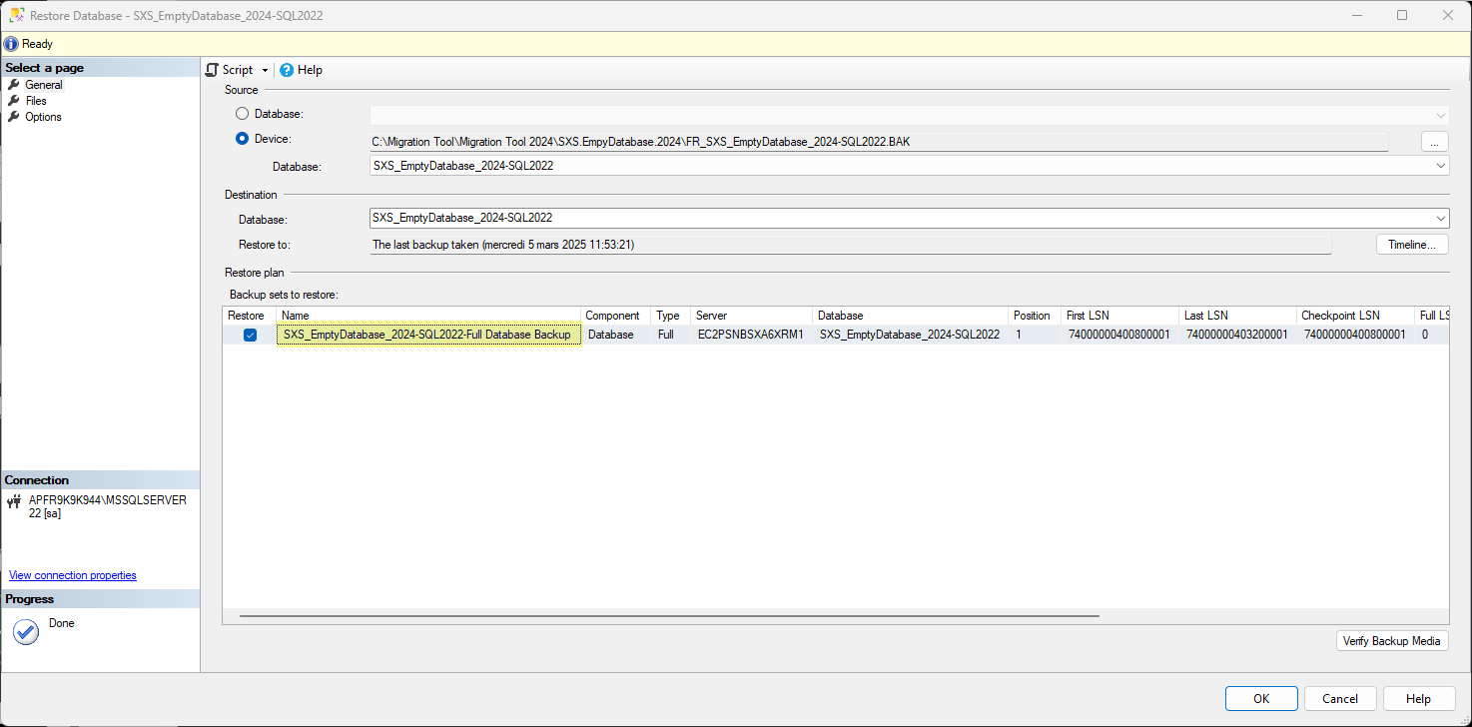Open the source Database combo box
This screenshot has height=727, width=1472.
click(x=1440, y=166)
